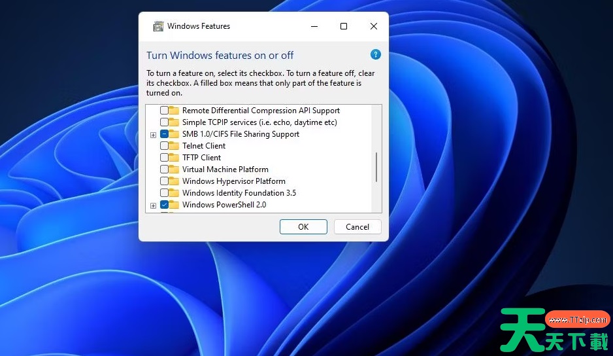Click folder icon beside Remote Differential Compression
The width and height of the screenshot is (613, 356).
(174, 111)
